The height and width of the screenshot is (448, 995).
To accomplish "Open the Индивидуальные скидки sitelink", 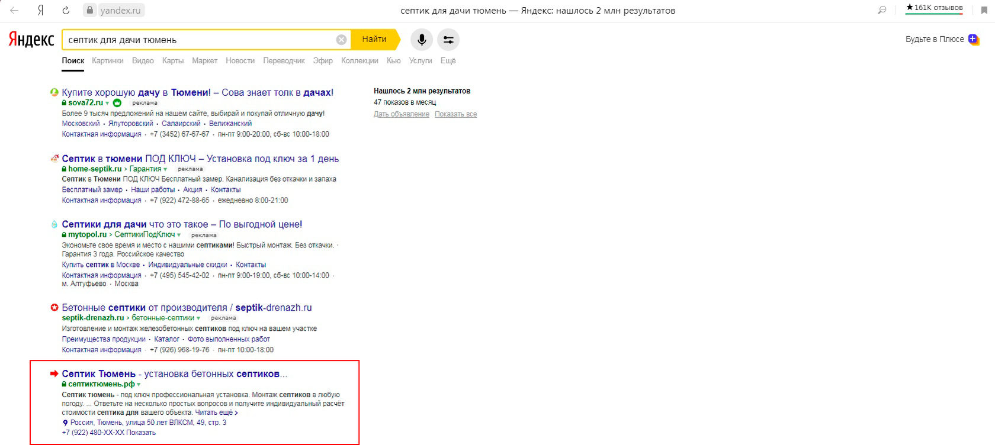I will [188, 265].
